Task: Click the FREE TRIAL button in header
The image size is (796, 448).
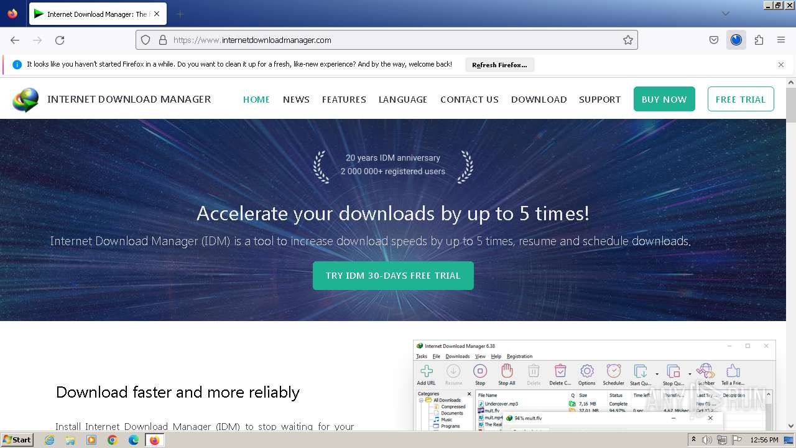Action: (x=741, y=99)
